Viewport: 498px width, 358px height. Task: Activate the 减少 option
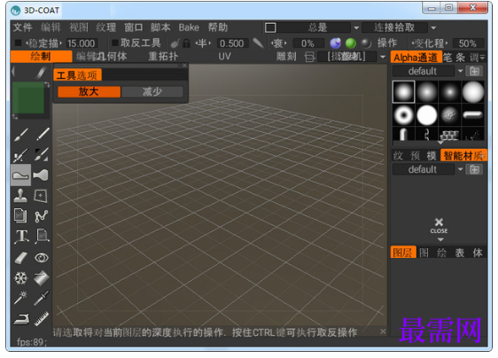[x=152, y=92]
